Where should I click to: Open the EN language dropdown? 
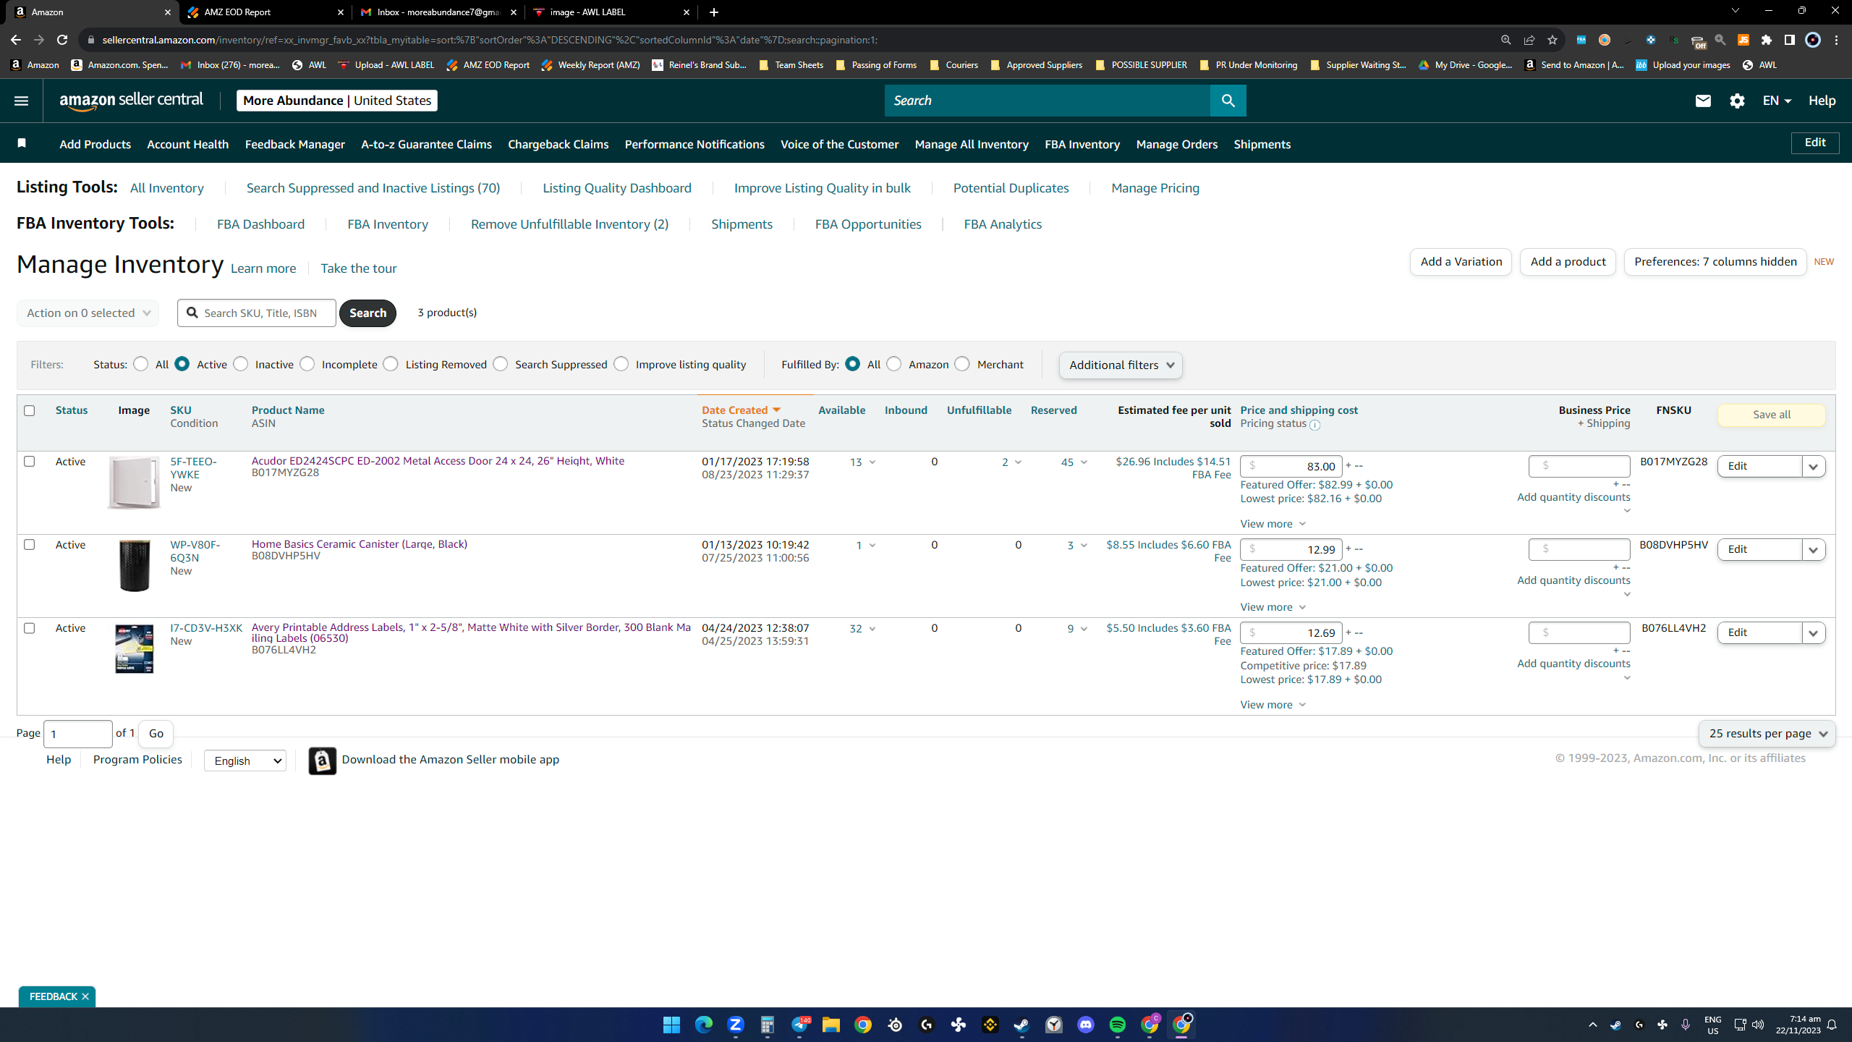1777,101
